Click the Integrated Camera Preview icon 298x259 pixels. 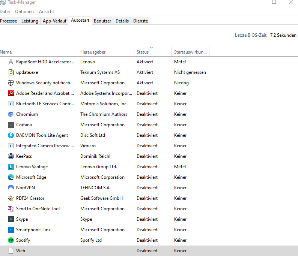coord(11,146)
